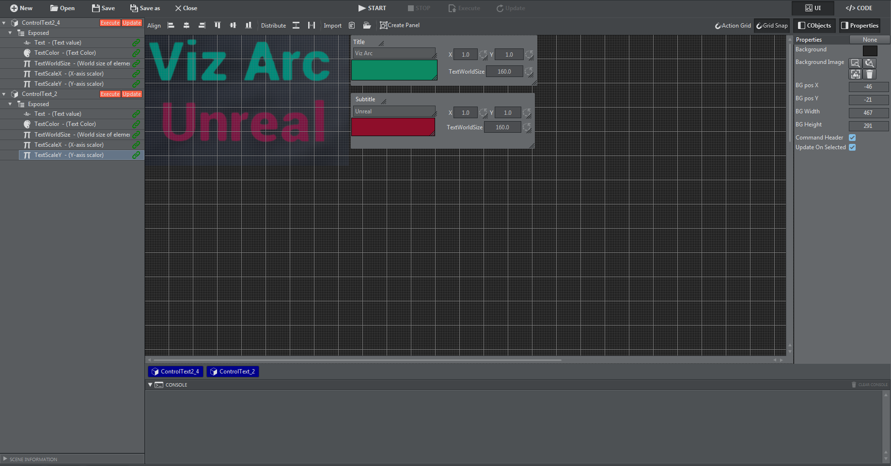Screen dimensions: 891x466
Task: Switch to the UI view tab
Action: point(813,8)
